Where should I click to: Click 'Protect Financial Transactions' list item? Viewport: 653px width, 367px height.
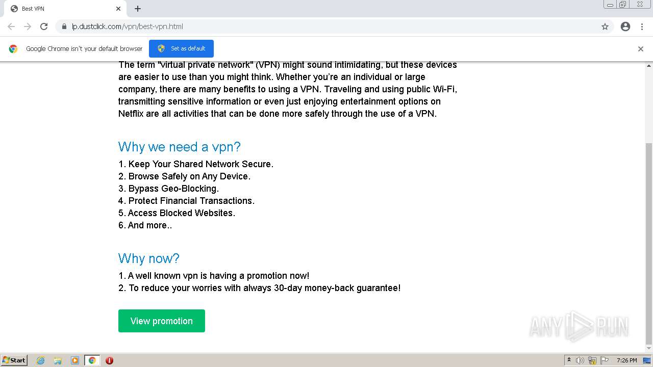pyautogui.click(x=187, y=201)
